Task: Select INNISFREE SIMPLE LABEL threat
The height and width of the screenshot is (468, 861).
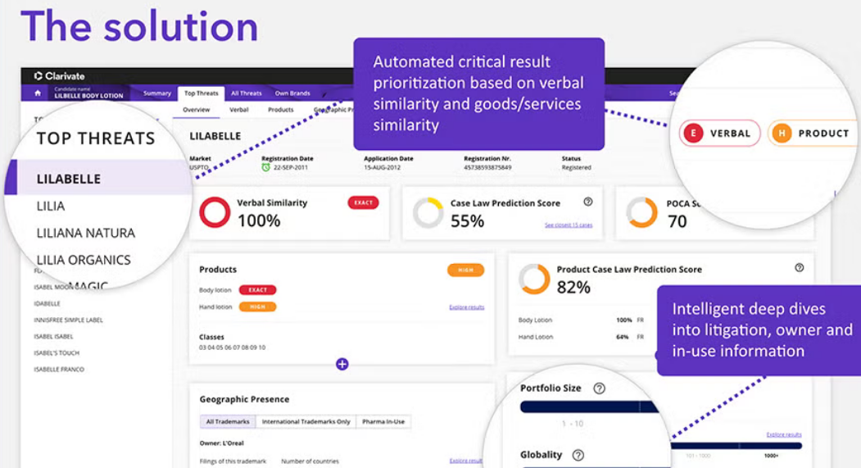Action: (68, 320)
